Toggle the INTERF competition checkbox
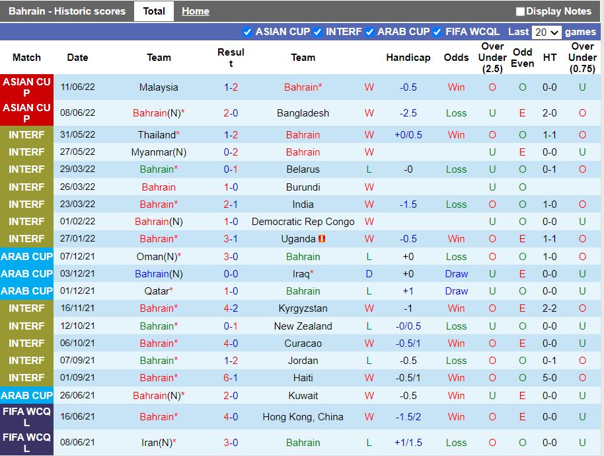604x456 pixels. [x=318, y=32]
